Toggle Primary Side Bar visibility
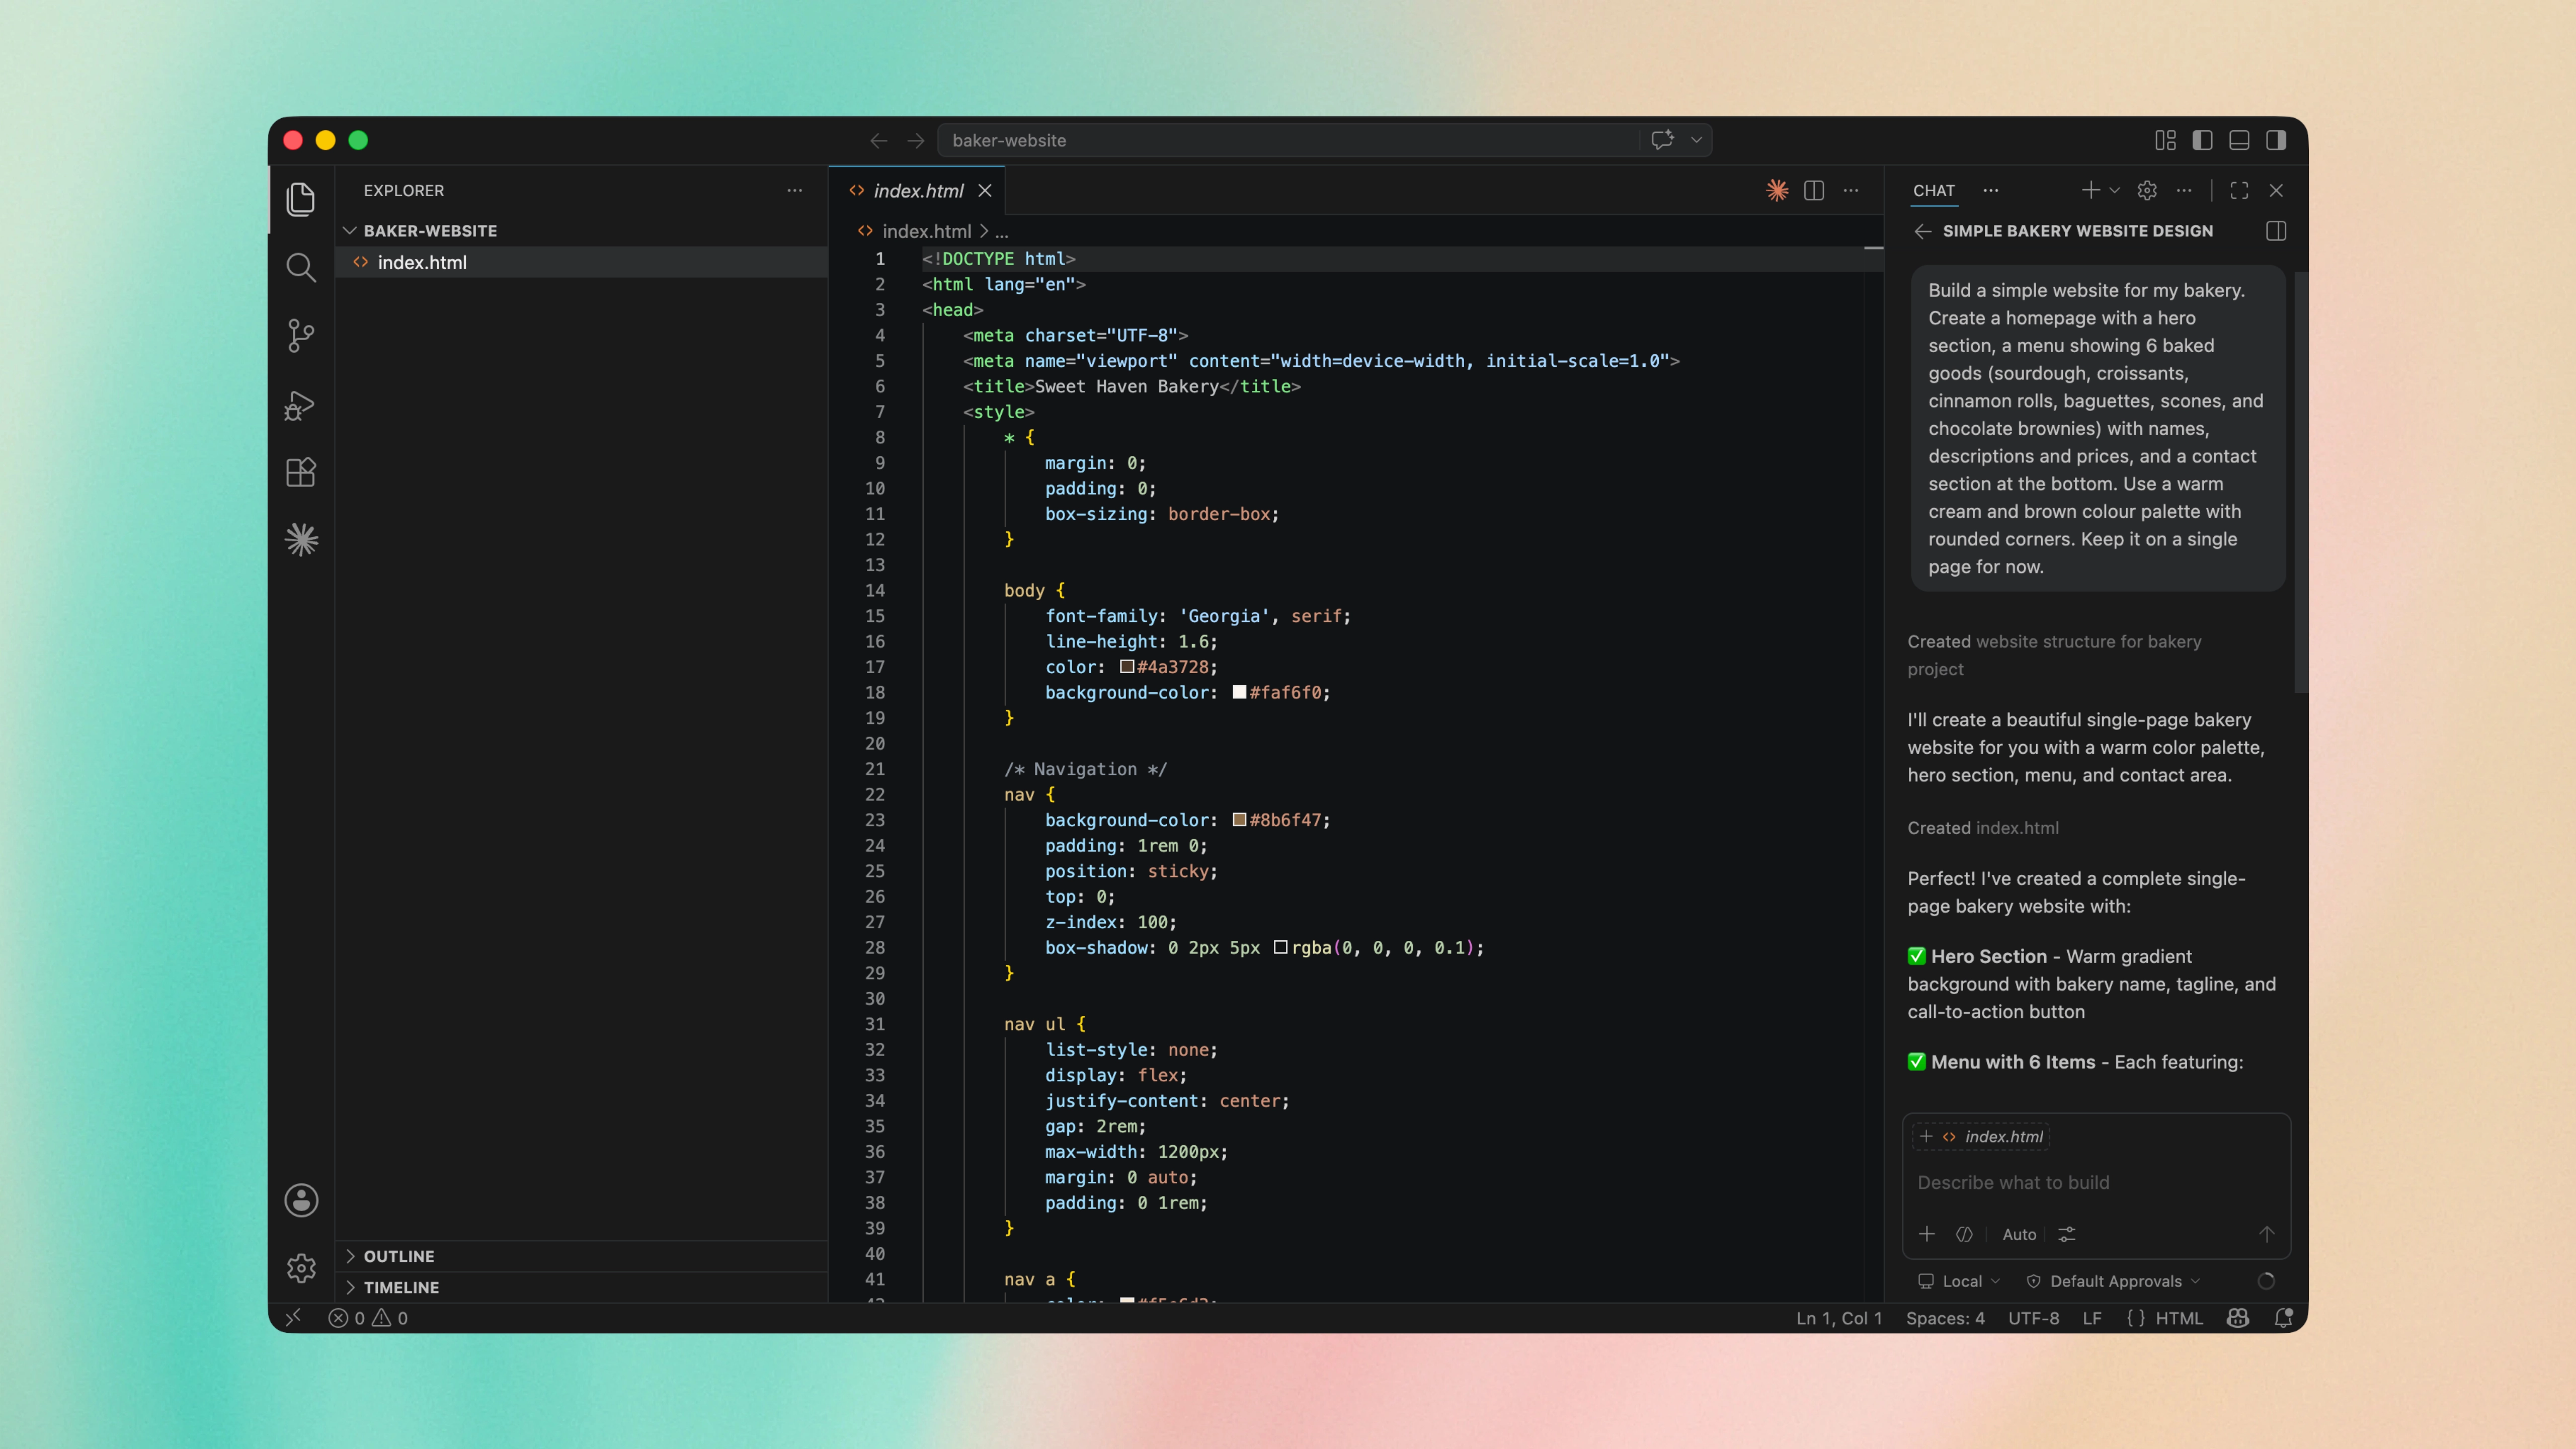Image resolution: width=2576 pixels, height=1449 pixels. click(x=2202, y=140)
